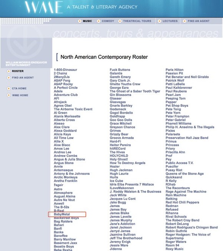
Task: Click the sidebar bullet icon beside Find An Agent
Action: (9, 78)
